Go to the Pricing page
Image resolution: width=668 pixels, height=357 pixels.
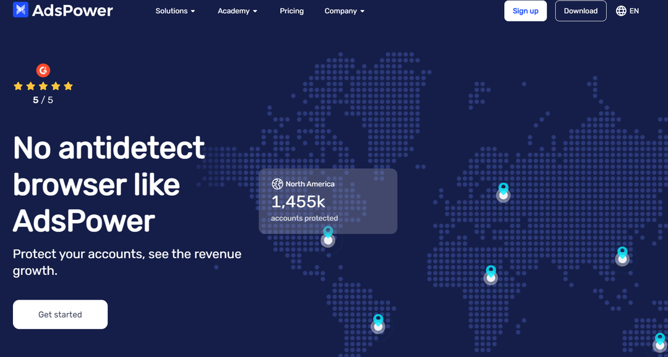[x=292, y=11]
